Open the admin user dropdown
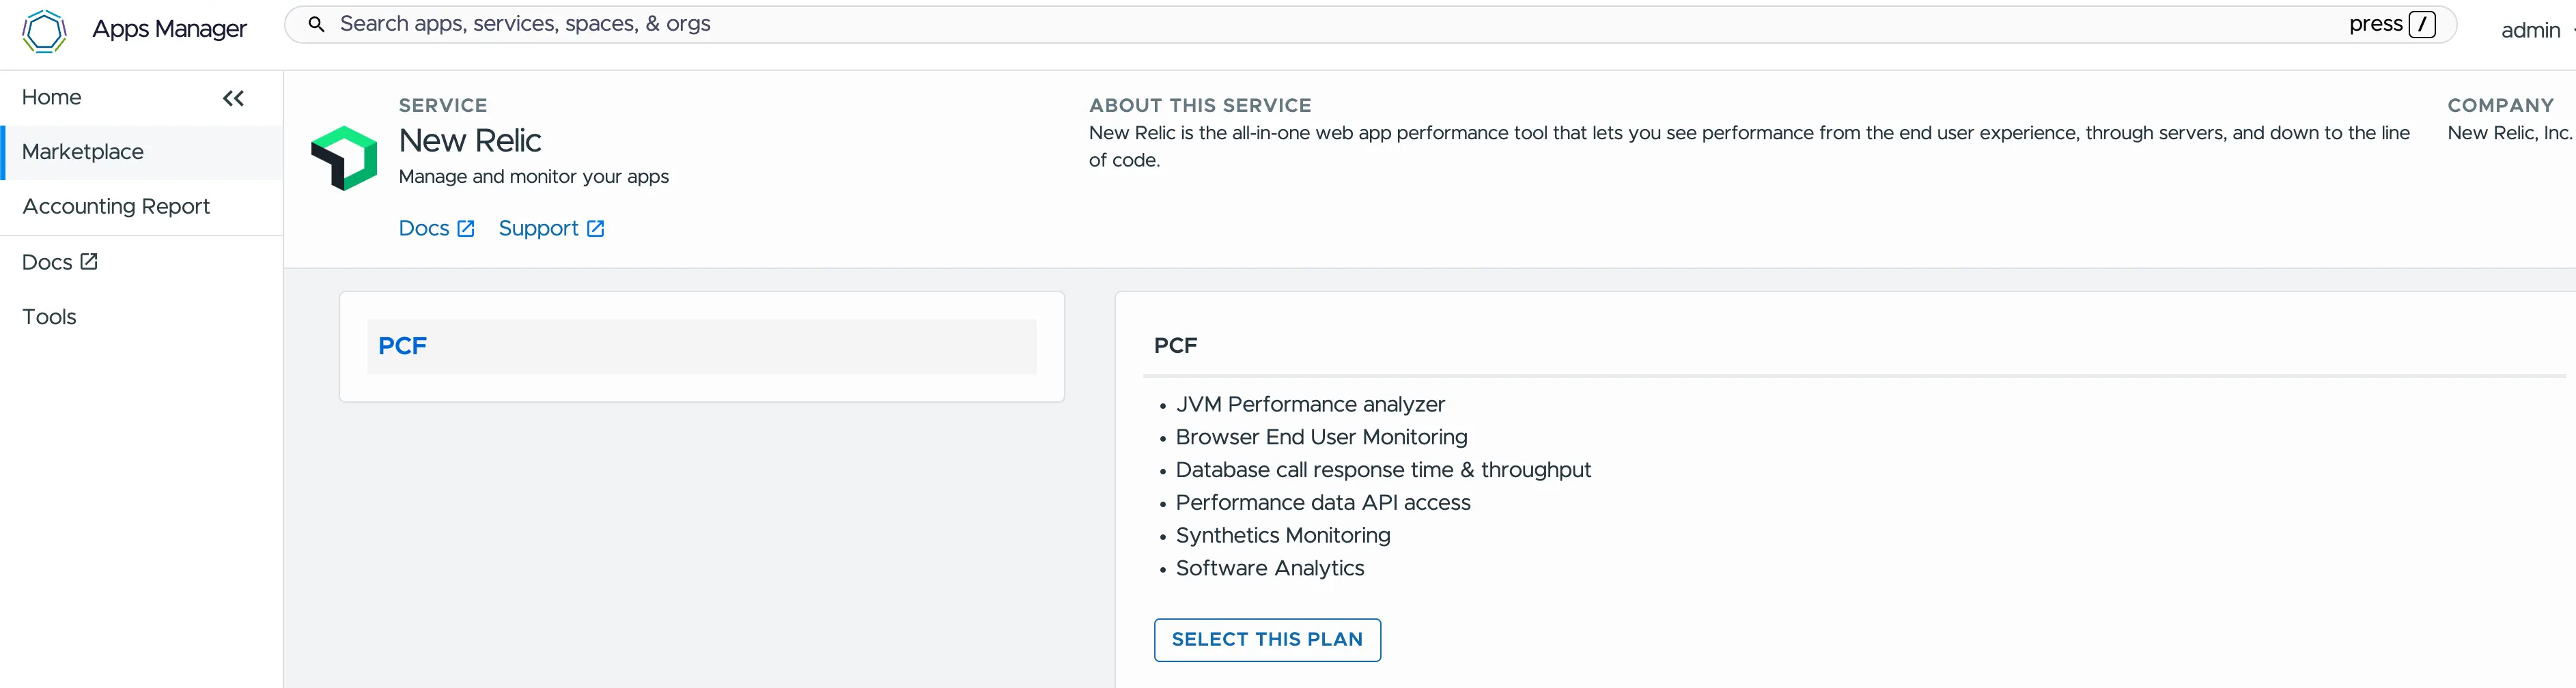This screenshot has width=2576, height=688. tap(2534, 30)
